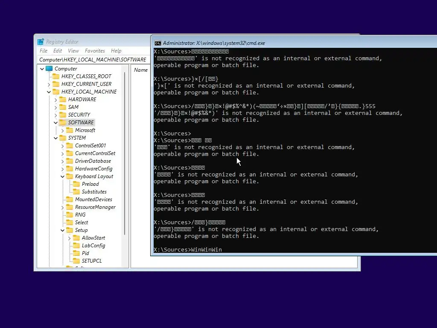Collapse the Setup key

(x=62, y=230)
